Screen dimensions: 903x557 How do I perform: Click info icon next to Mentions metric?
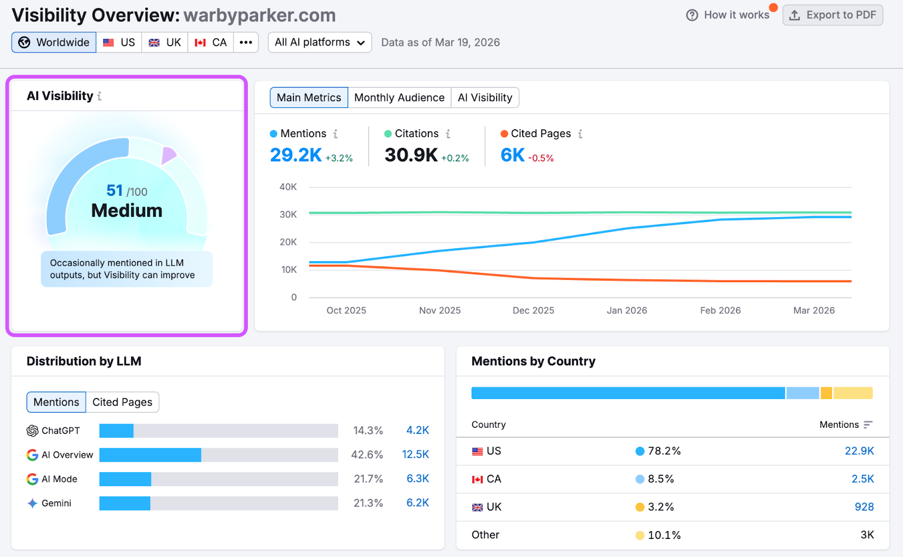pyautogui.click(x=335, y=134)
